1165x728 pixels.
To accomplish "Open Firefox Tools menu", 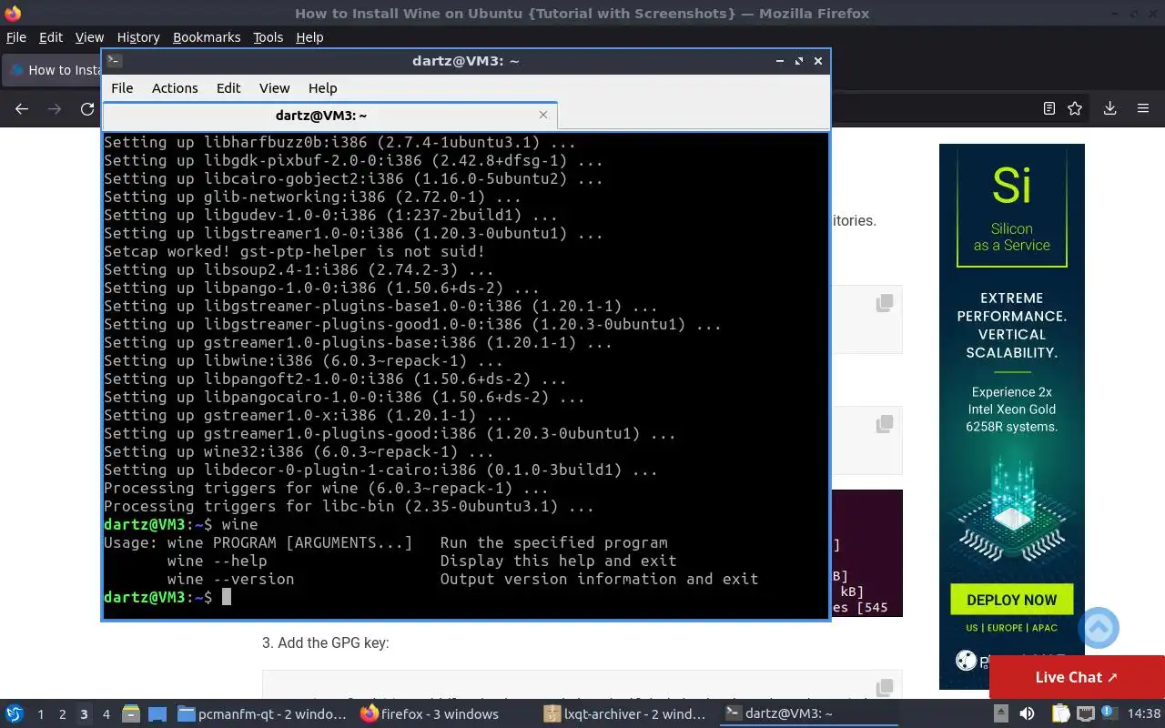I will pyautogui.click(x=268, y=37).
